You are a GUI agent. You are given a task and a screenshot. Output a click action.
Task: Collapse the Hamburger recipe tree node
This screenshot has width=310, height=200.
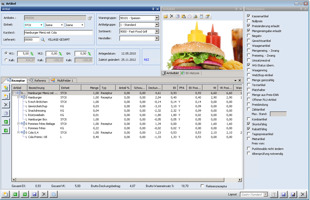tap(19, 97)
